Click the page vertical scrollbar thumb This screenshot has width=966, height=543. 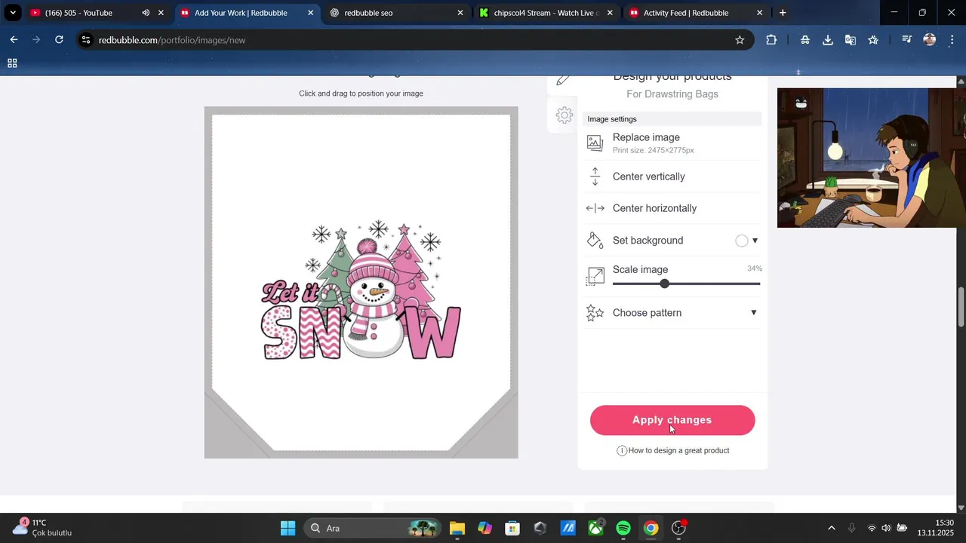961,307
